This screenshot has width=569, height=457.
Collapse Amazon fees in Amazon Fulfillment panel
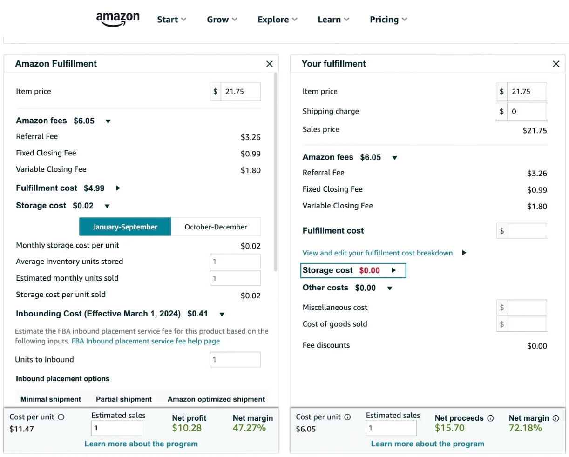(x=108, y=121)
